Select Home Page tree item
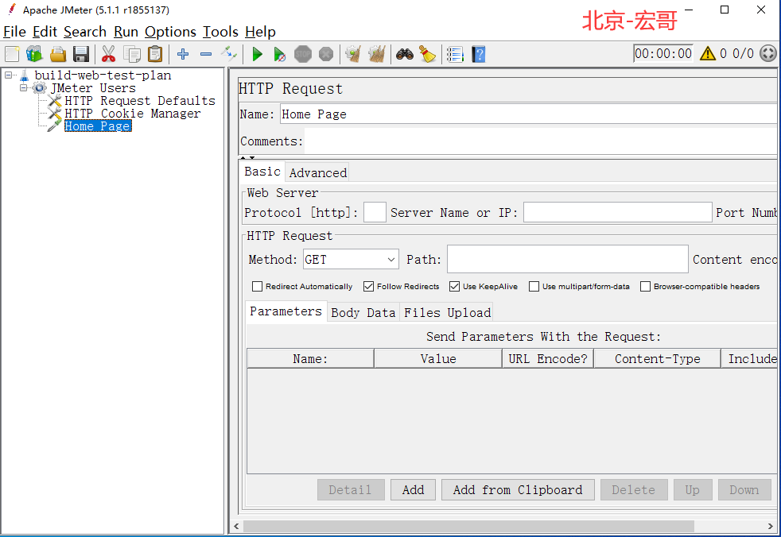 tap(98, 126)
